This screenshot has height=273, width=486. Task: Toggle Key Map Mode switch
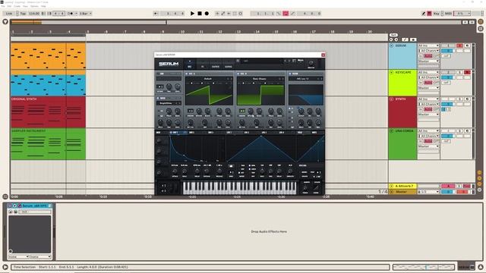436,14
